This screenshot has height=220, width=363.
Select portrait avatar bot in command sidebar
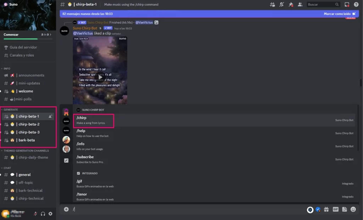pyautogui.click(x=66, y=149)
